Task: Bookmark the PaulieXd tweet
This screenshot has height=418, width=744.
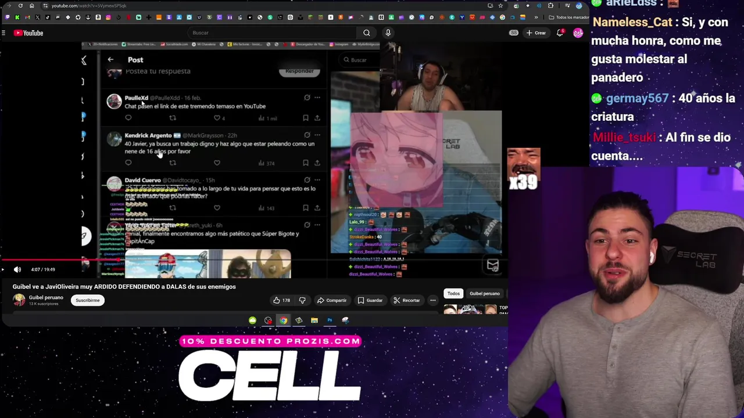Action: [305, 118]
